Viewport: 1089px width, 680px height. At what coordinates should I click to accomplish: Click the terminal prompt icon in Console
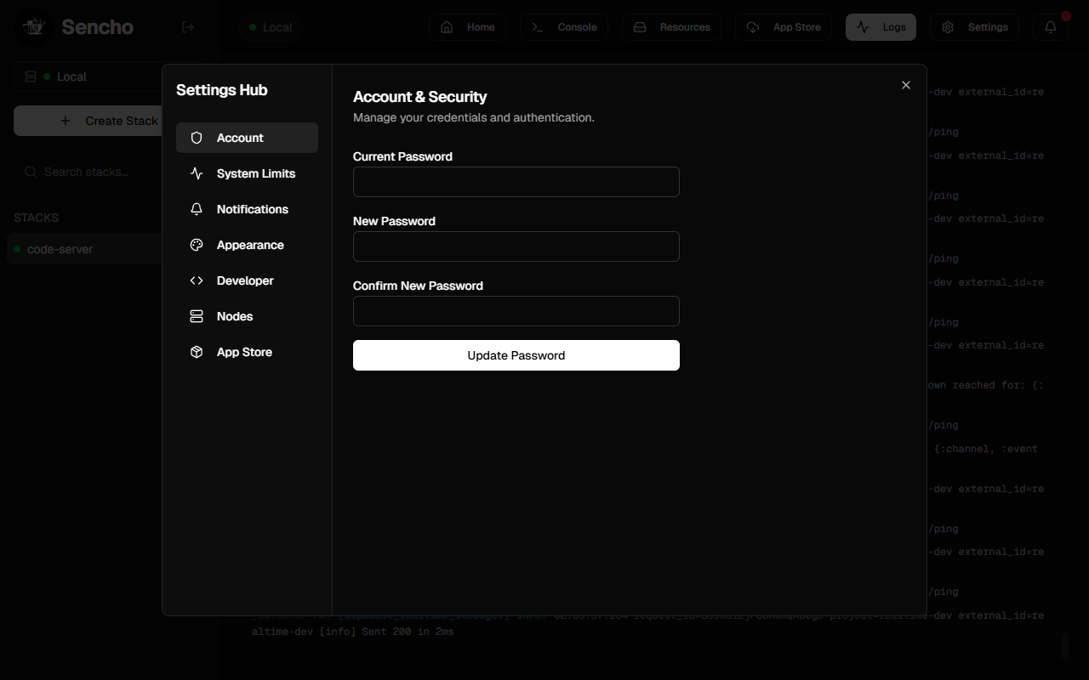pos(538,27)
